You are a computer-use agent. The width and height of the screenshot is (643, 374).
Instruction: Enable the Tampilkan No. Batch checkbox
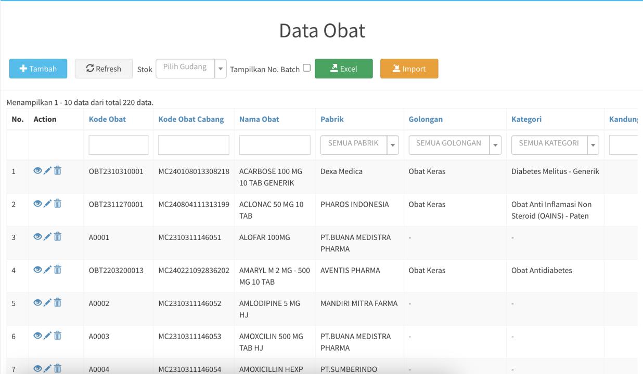(x=306, y=68)
